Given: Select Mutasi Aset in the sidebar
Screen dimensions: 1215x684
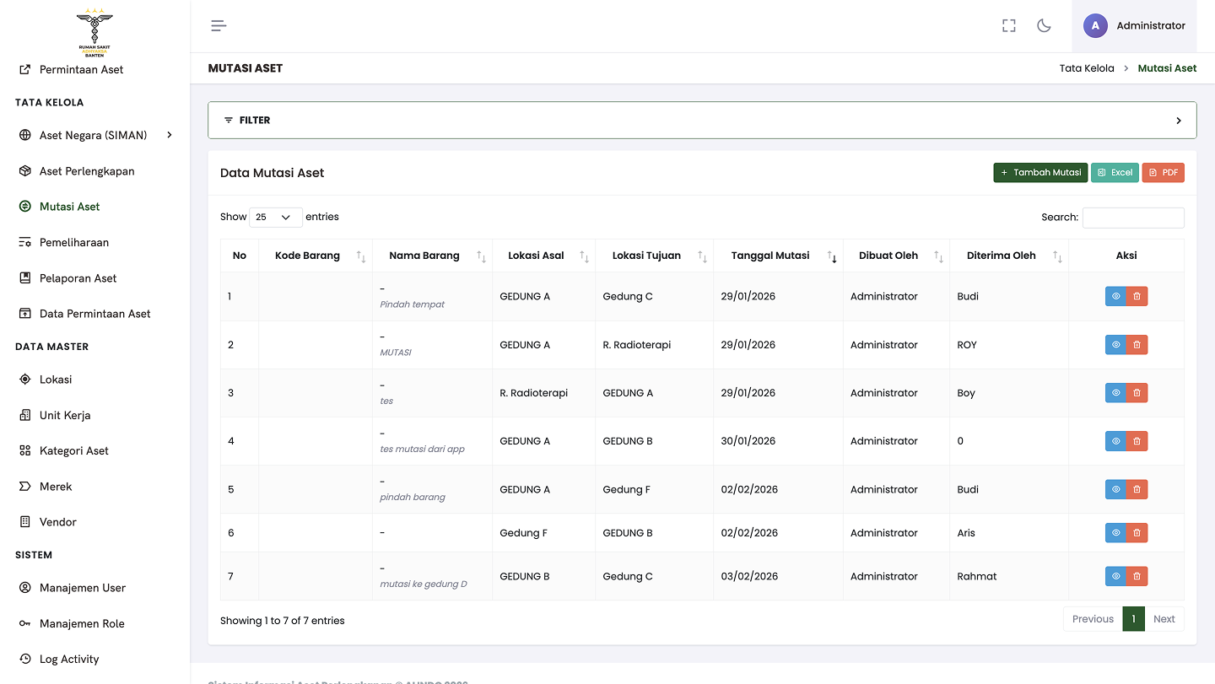Looking at the screenshot, I should 69,207.
